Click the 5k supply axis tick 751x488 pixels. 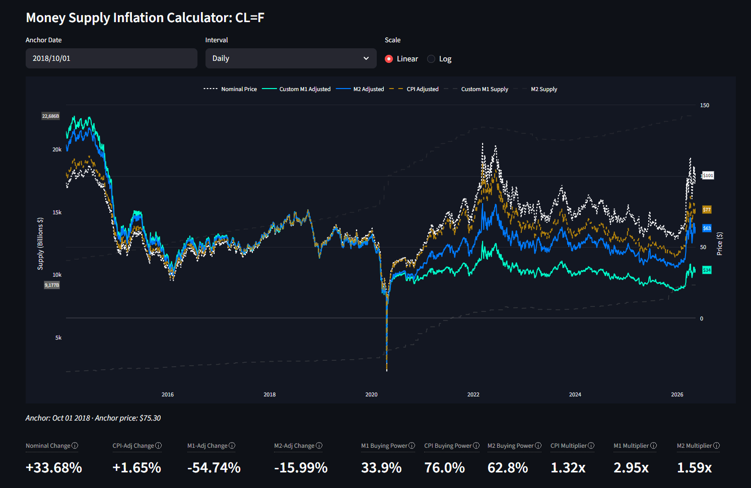(58, 338)
